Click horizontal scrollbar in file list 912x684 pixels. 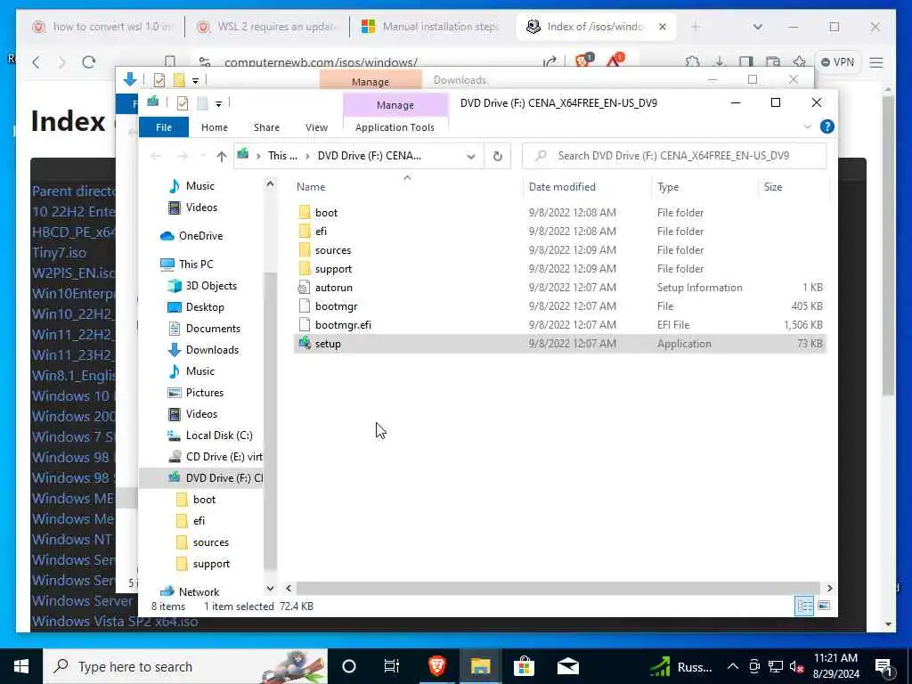point(558,588)
